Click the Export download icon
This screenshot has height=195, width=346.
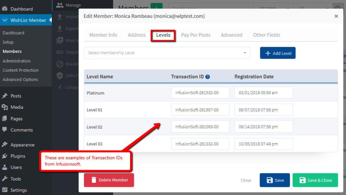coord(59,28)
